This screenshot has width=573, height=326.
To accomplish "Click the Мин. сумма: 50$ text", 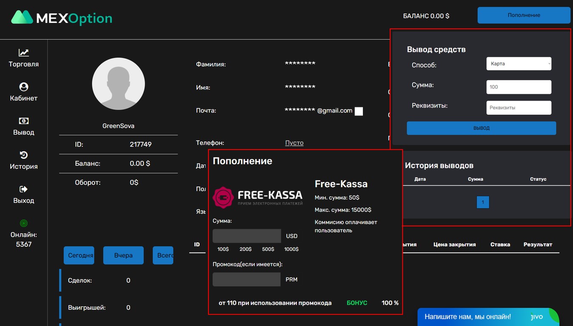I will pos(337,198).
